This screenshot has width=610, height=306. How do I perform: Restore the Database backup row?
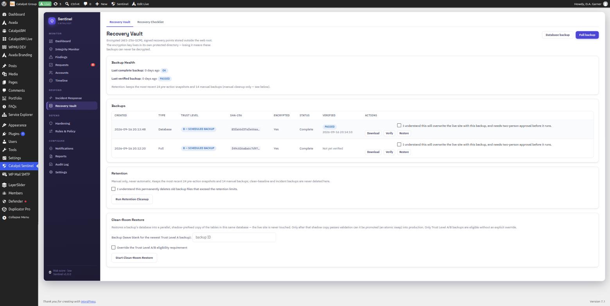click(x=404, y=133)
